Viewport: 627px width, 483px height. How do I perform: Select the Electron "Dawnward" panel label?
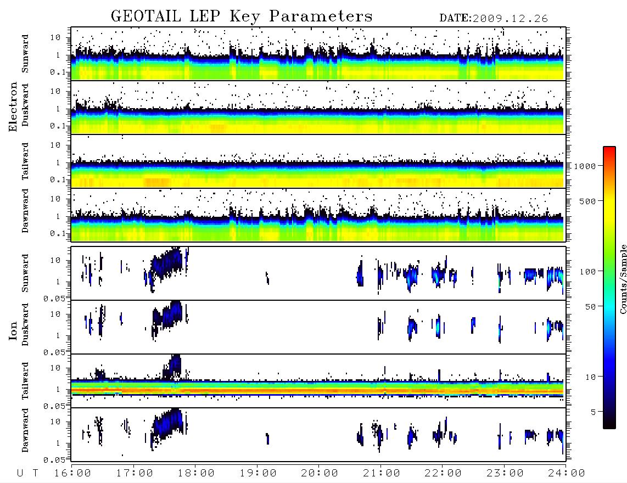coord(25,211)
